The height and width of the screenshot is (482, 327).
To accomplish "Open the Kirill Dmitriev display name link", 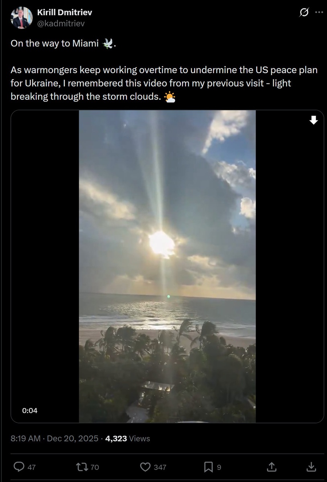I will [65, 12].
